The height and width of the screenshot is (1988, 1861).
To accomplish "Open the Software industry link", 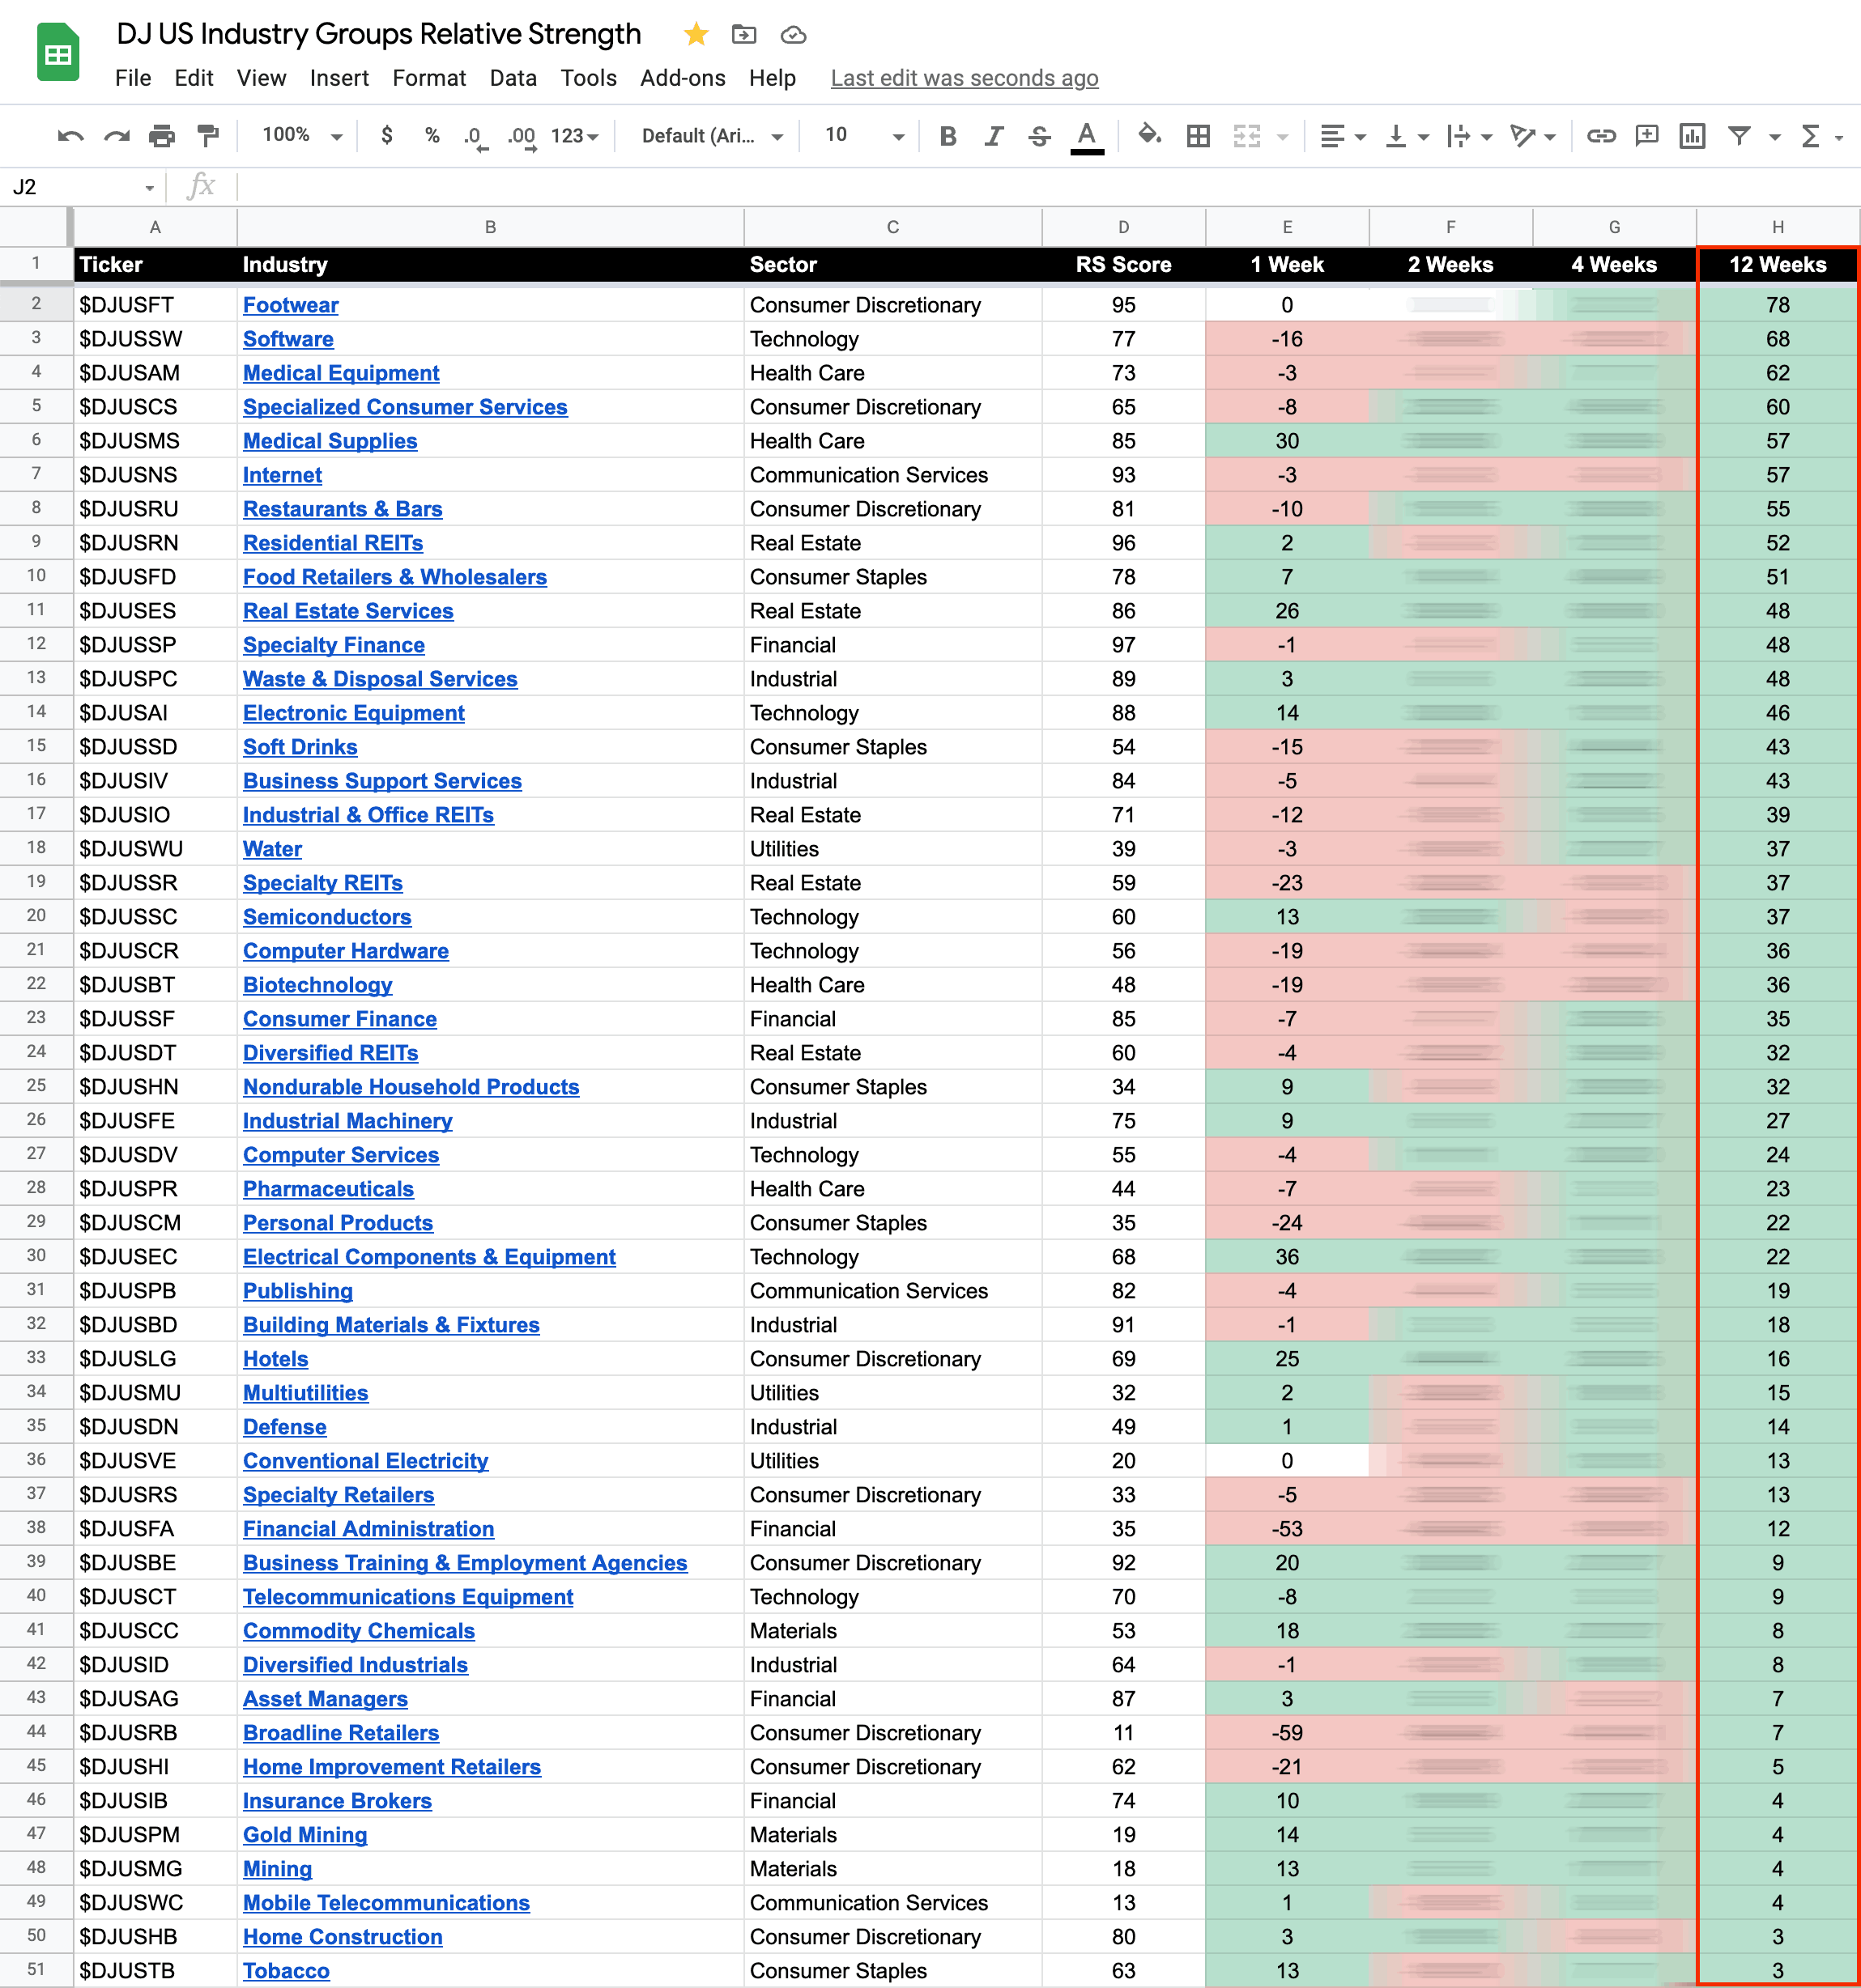I will pos(288,339).
